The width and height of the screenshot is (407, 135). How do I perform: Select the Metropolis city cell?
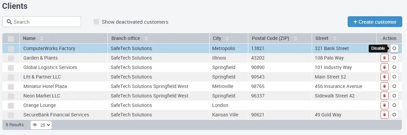(x=224, y=48)
